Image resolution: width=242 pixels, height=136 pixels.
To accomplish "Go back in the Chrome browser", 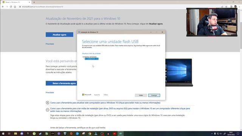I will click(3, 7).
